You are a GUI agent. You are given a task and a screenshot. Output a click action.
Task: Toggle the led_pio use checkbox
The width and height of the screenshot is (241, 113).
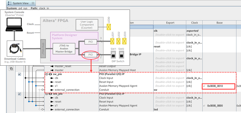[x=20, y=94]
